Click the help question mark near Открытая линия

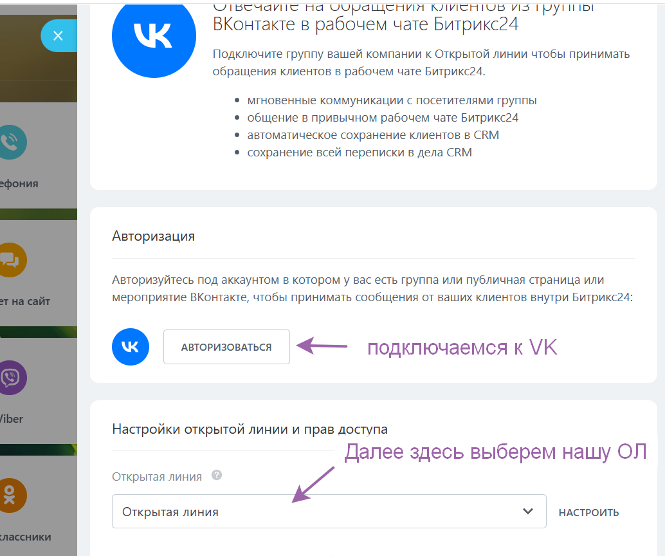pyautogui.click(x=217, y=476)
